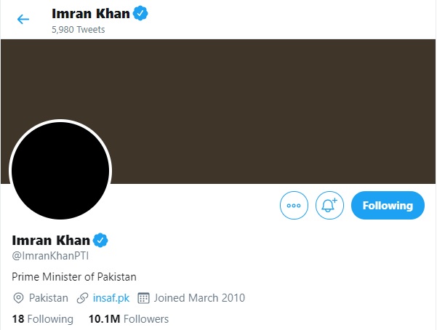Open the black circular profile picture
Screen dimensions: 437x330
[x=60, y=172]
